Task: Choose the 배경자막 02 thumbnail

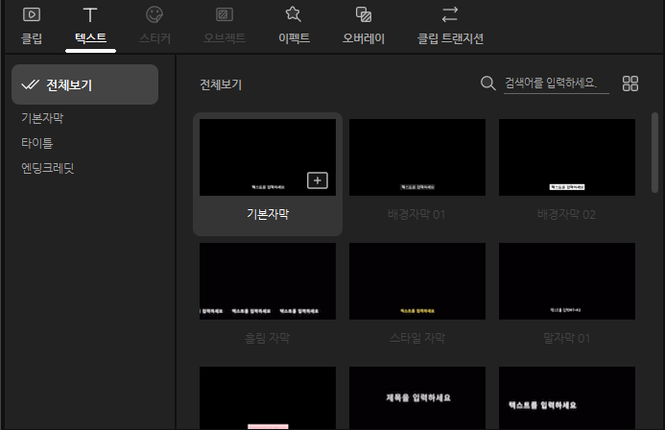Action: [567, 158]
